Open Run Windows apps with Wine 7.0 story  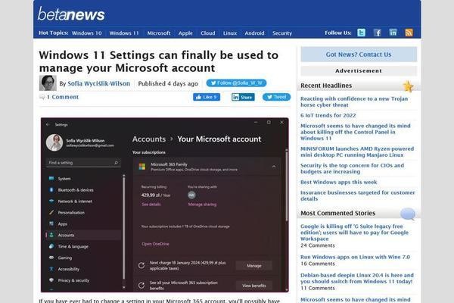pyautogui.click(x=356, y=257)
